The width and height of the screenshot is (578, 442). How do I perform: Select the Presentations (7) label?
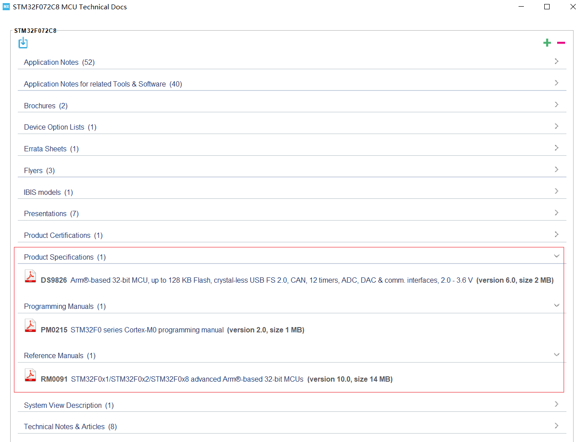51,214
